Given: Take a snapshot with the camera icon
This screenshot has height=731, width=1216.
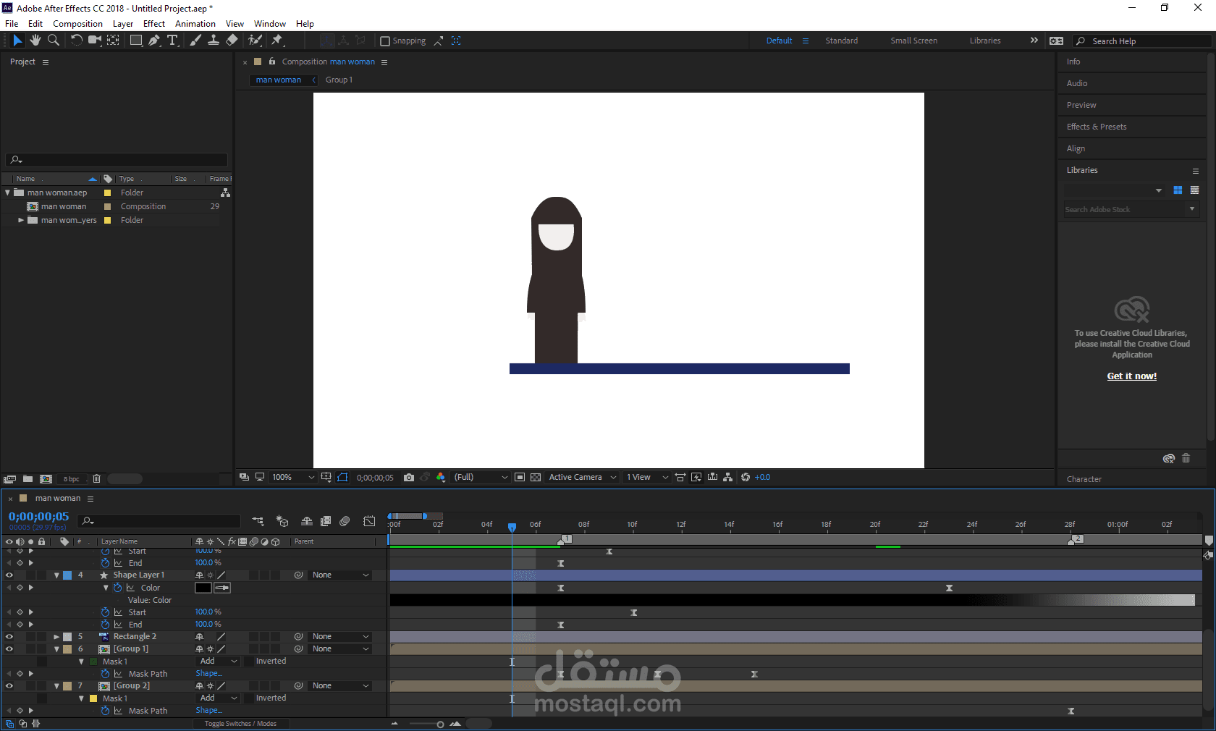Looking at the screenshot, I should tap(409, 478).
